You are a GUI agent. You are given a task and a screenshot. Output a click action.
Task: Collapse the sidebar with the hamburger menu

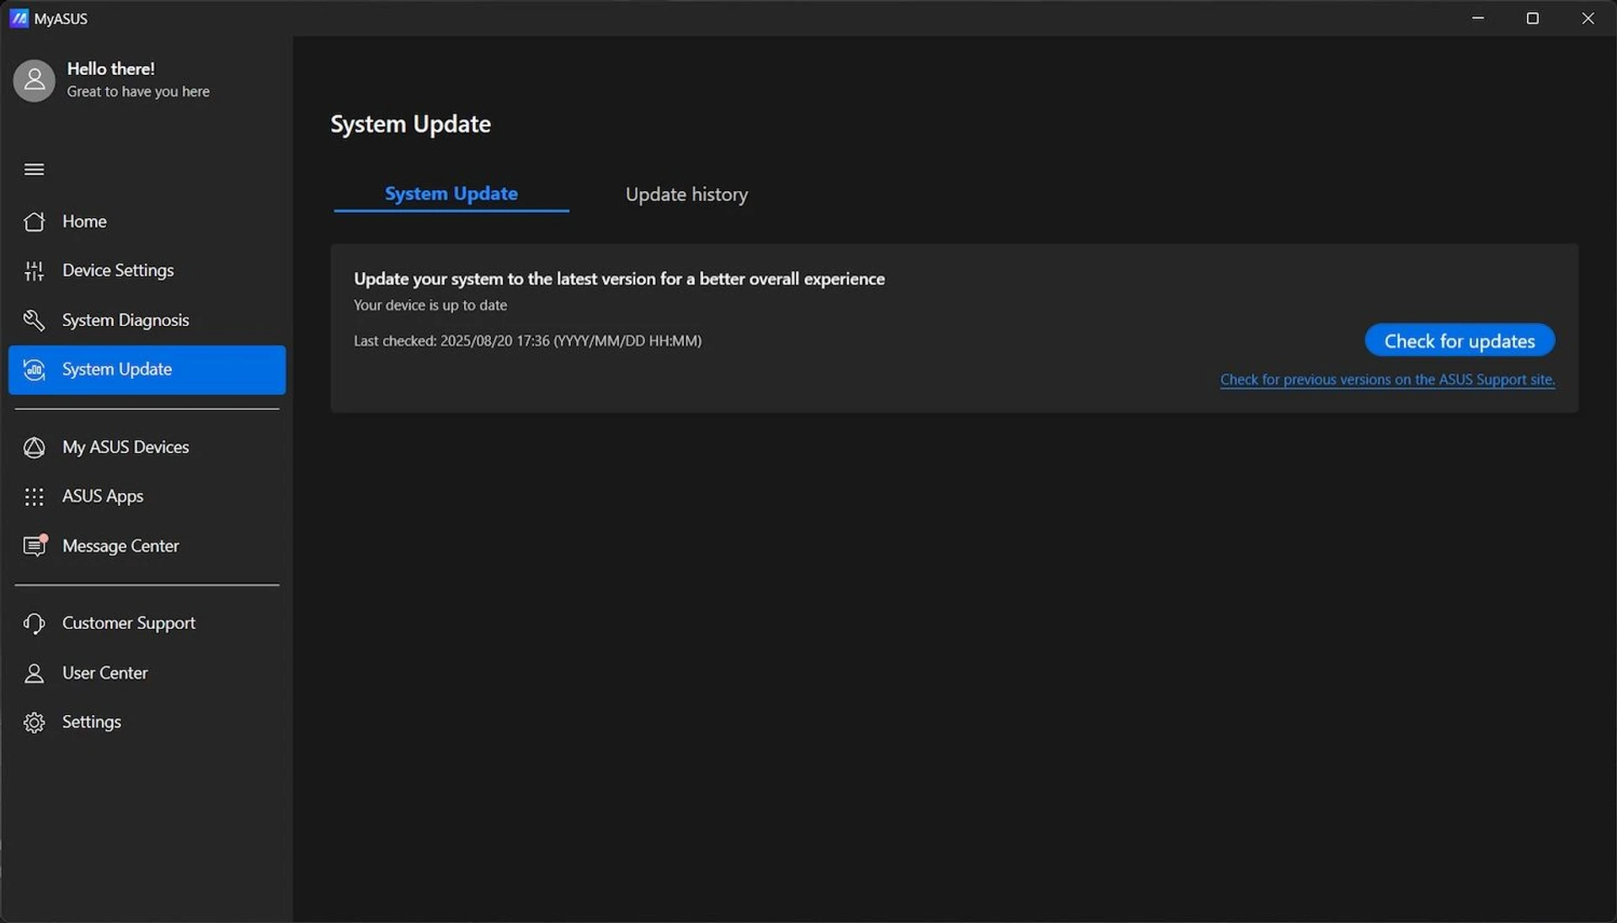click(35, 169)
